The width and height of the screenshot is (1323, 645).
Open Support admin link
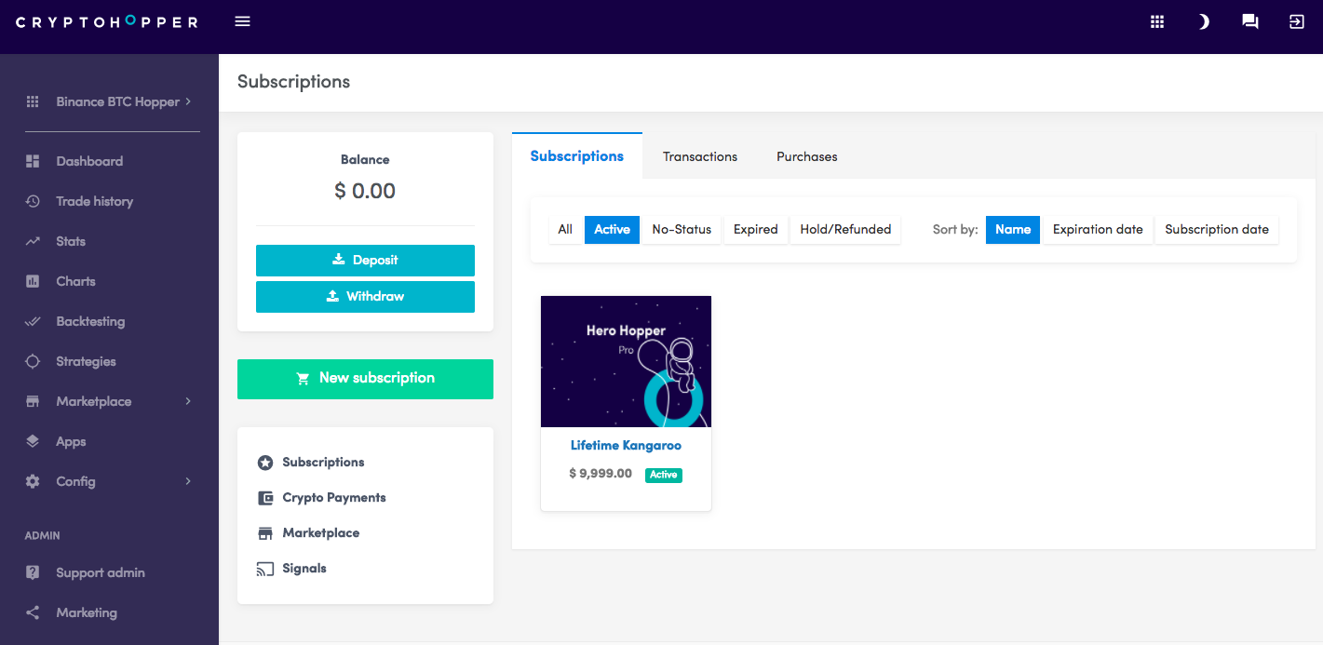point(101,572)
